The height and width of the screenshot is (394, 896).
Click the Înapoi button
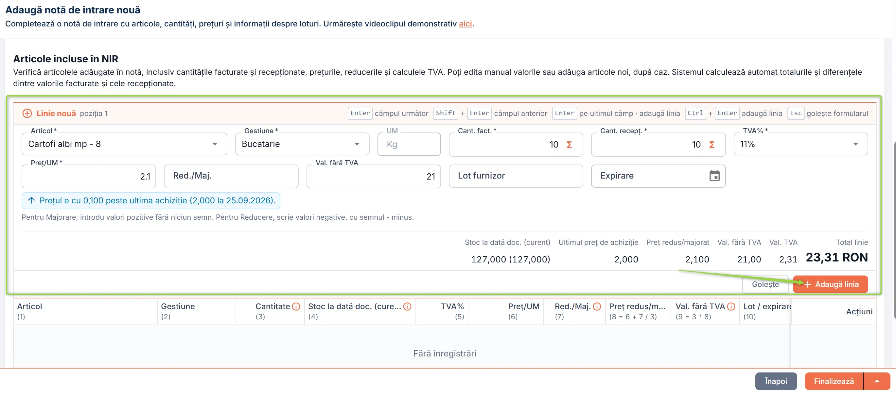click(776, 381)
